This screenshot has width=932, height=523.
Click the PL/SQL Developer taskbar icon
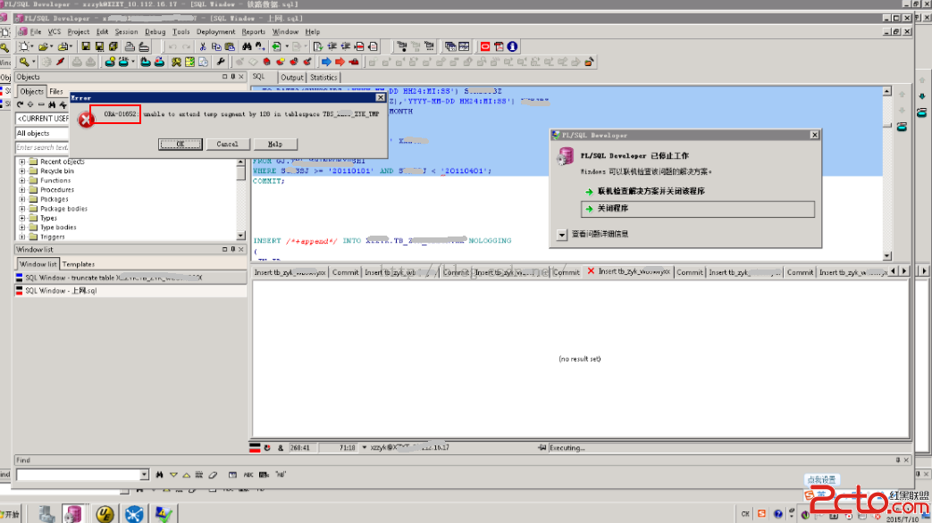(x=73, y=513)
